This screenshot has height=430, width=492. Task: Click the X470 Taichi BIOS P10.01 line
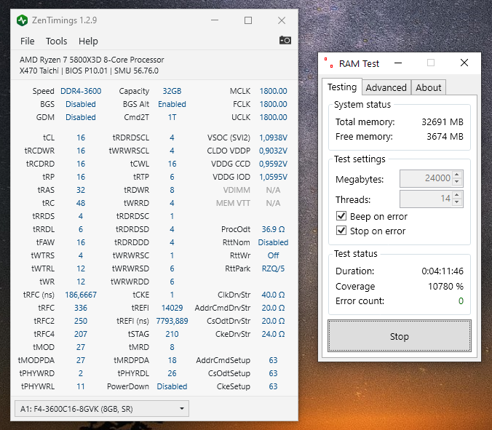(89, 71)
